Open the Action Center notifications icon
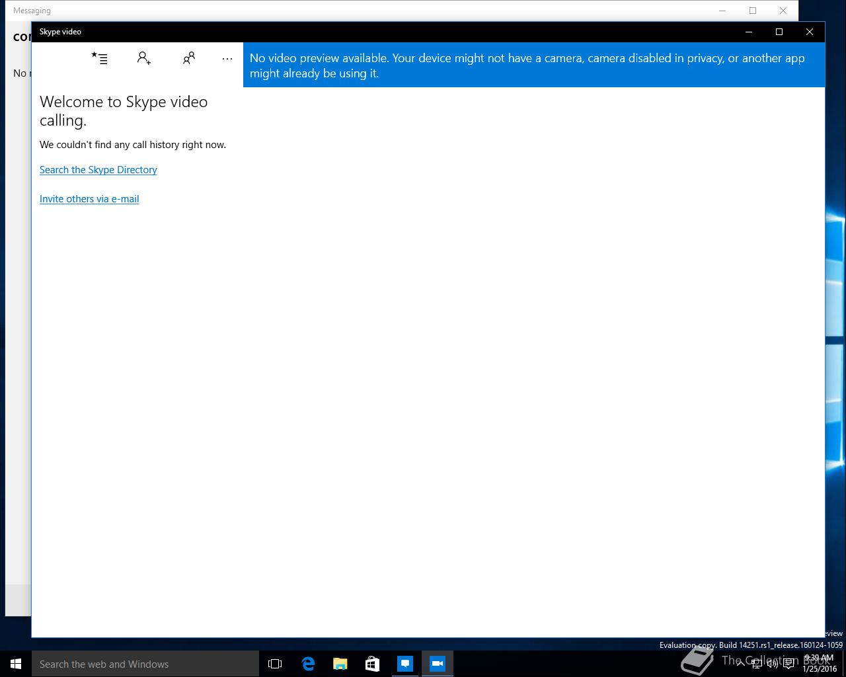 coord(788,664)
